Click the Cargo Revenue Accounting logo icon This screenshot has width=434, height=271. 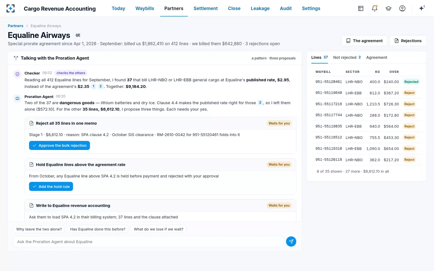(x=11, y=8)
